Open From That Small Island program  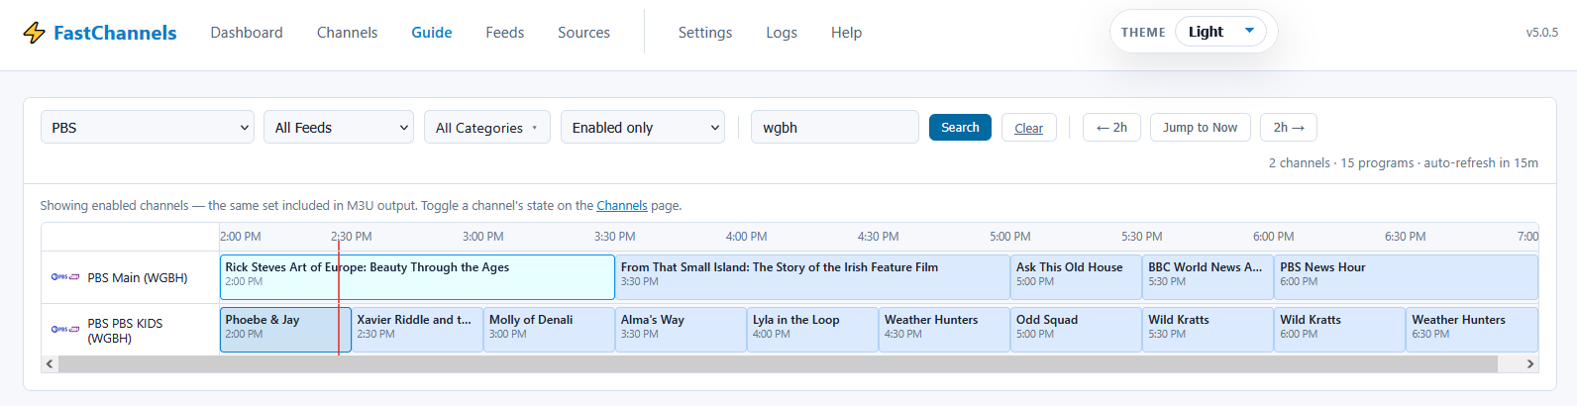(812, 277)
